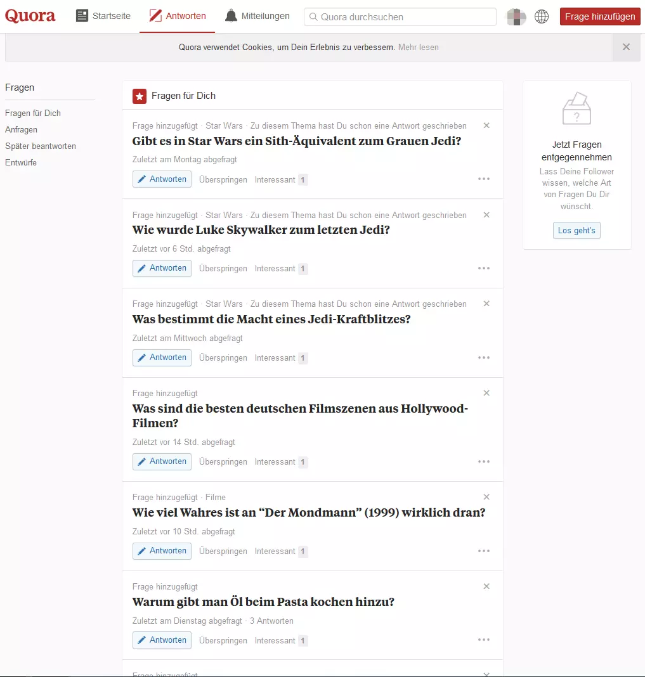Image resolution: width=645 pixels, height=677 pixels.
Task: Answer the Luke Skywalker question
Action: [x=162, y=268]
